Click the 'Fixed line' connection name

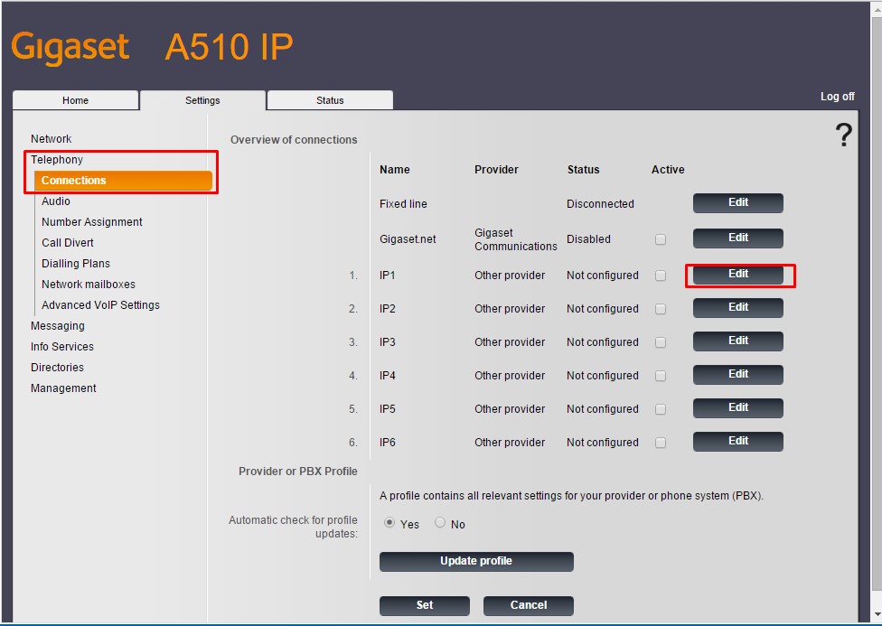click(403, 204)
